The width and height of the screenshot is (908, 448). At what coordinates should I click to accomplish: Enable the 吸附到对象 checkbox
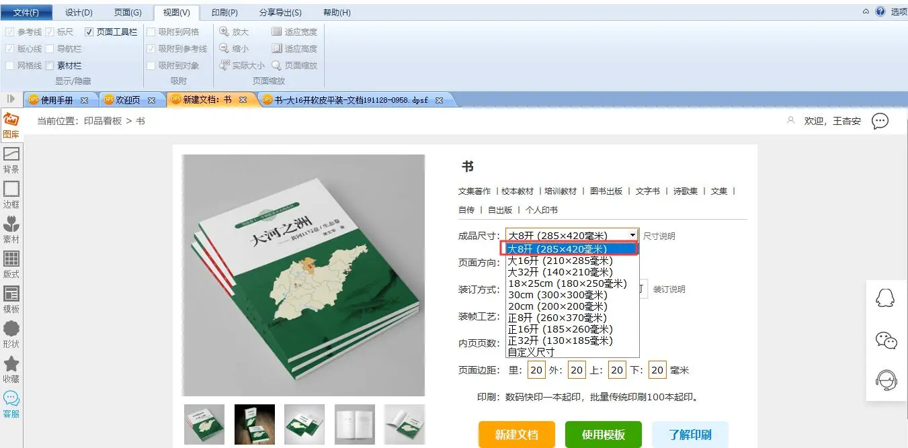pyautogui.click(x=151, y=65)
